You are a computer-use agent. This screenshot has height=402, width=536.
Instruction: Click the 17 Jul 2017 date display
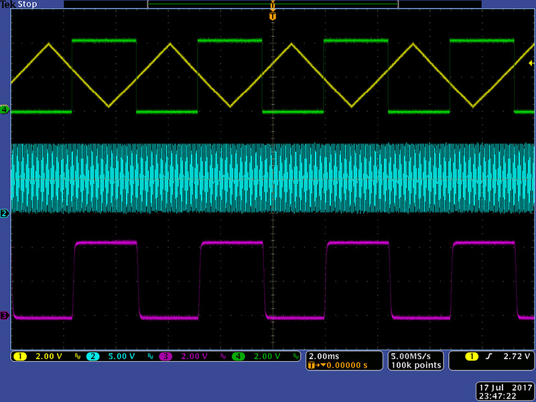(x=505, y=387)
